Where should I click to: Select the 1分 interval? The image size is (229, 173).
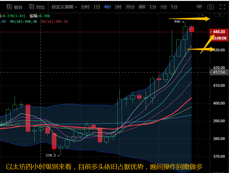click(x=153, y=7)
